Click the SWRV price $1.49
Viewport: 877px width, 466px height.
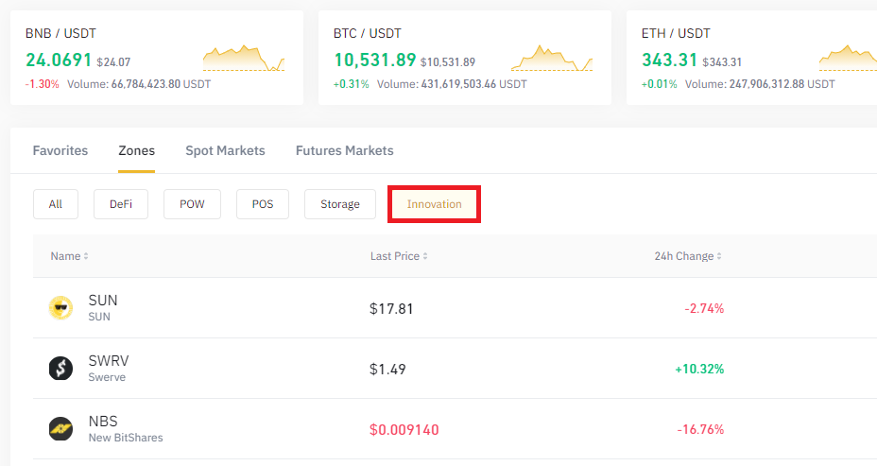point(387,370)
